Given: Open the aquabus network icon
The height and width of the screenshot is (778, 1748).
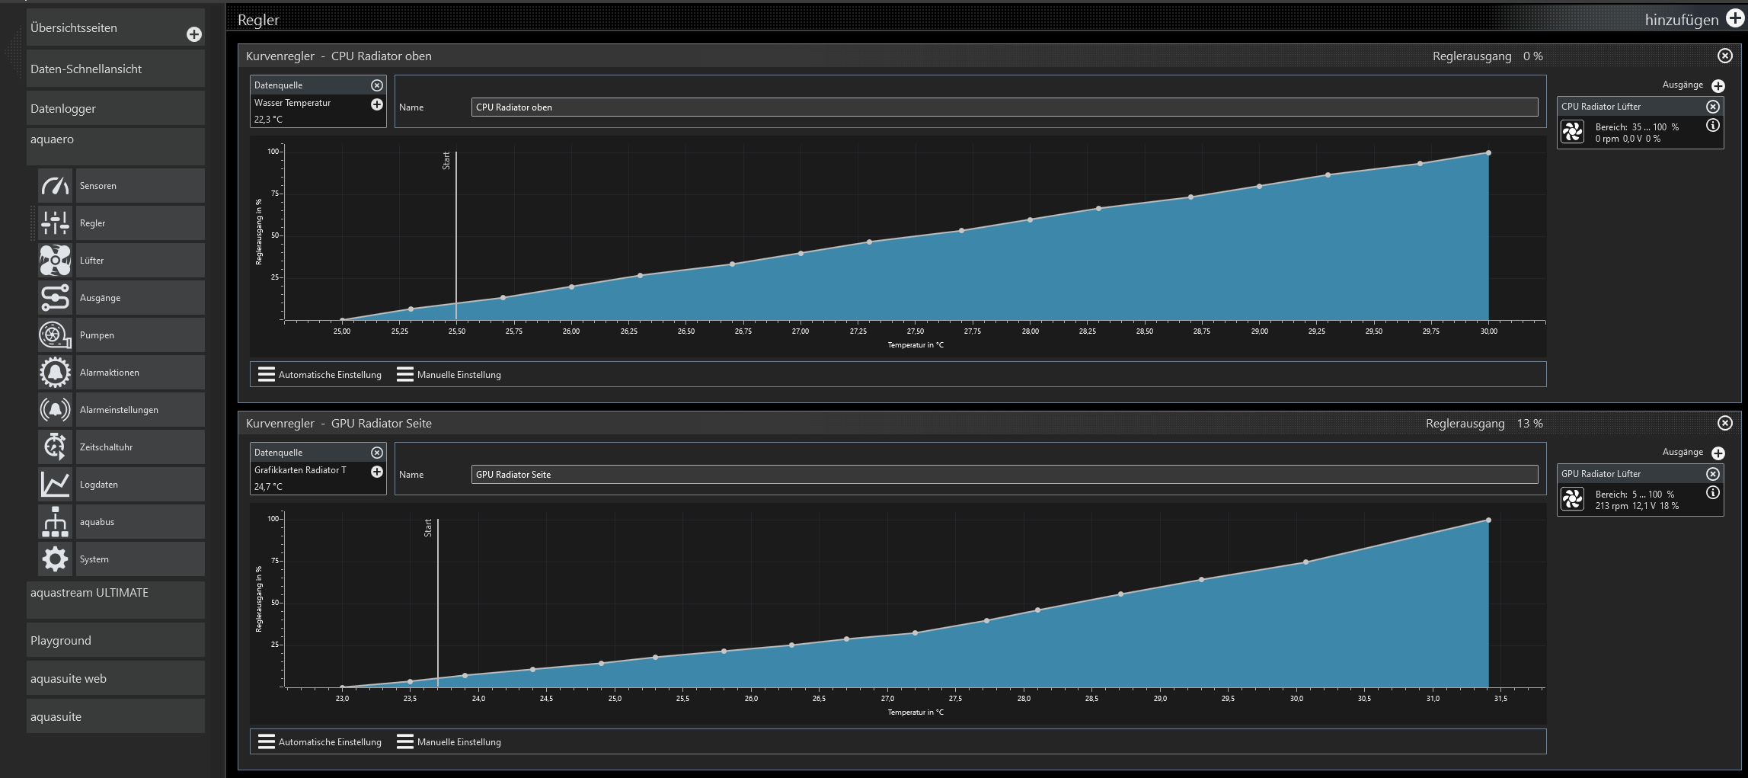Looking at the screenshot, I should 56,522.
